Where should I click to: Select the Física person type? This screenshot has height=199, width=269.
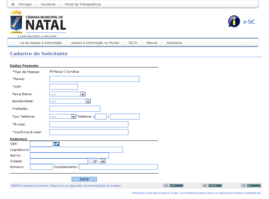(51, 72)
